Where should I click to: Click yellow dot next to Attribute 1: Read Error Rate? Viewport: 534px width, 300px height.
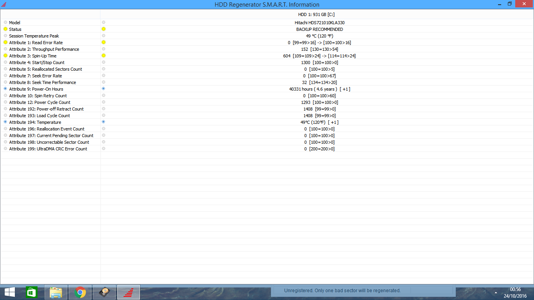click(x=5, y=43)
